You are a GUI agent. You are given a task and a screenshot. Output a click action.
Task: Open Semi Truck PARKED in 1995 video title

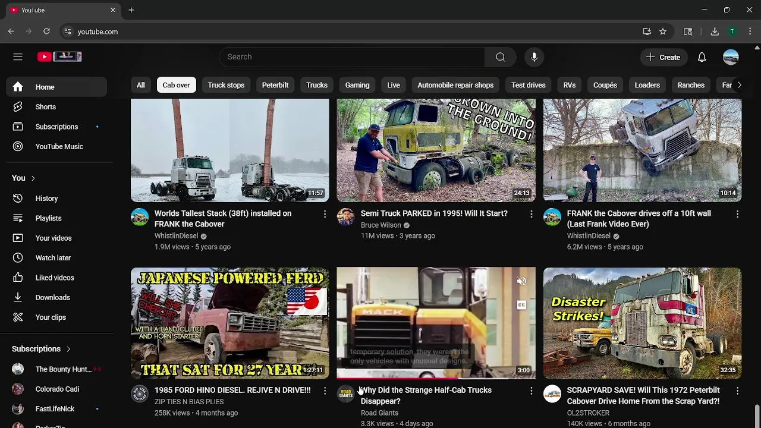[x=434, y=213]
